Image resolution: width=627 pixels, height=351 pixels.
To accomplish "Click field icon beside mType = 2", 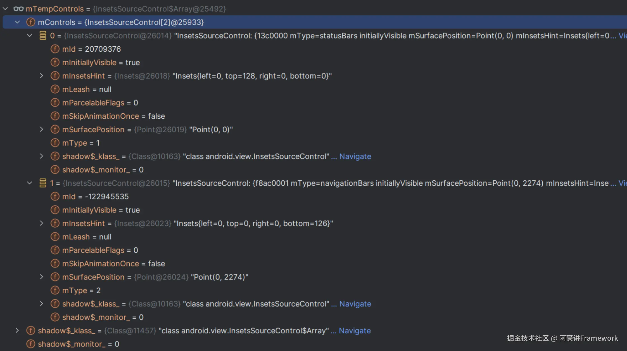I will 55,290.
